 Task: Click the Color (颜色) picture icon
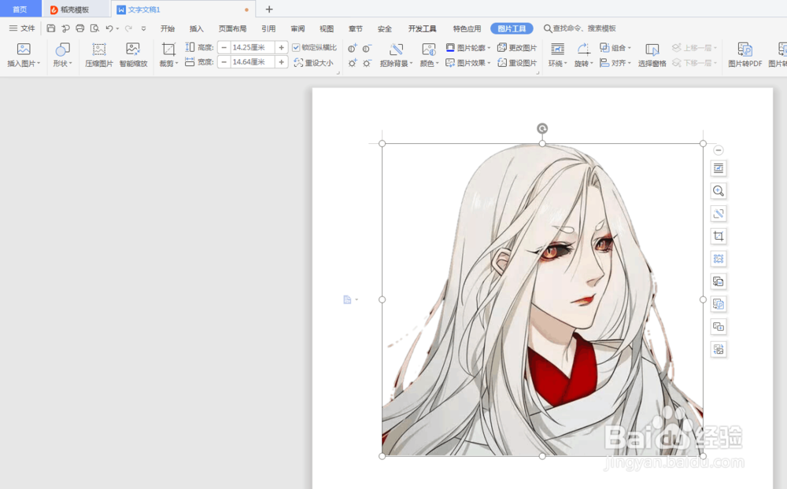click(429, 49)
